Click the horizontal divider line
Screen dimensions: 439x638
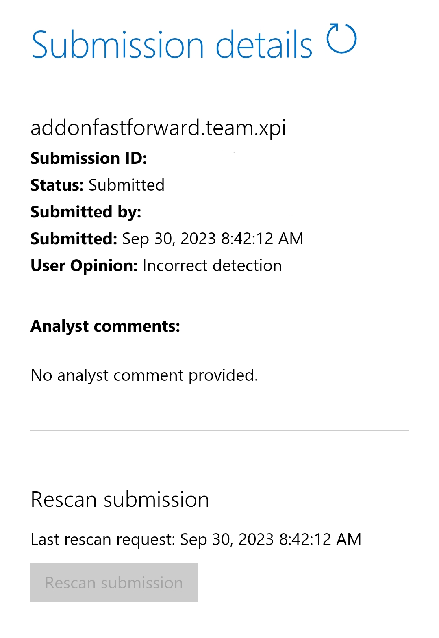219,428
